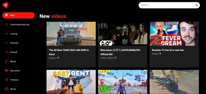Screen dimensions: 206x94
Task: Select the New category
Action: (x=18, y=15)
